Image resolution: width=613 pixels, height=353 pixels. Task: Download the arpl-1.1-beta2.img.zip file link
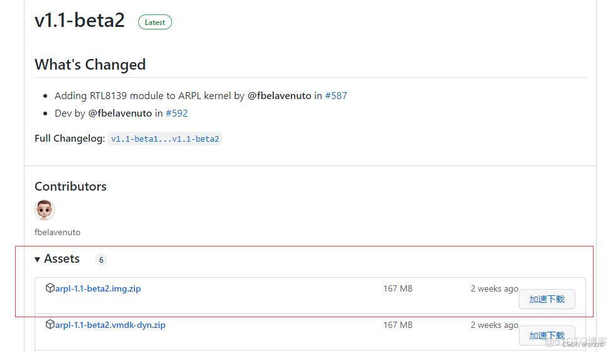(98, 288)
